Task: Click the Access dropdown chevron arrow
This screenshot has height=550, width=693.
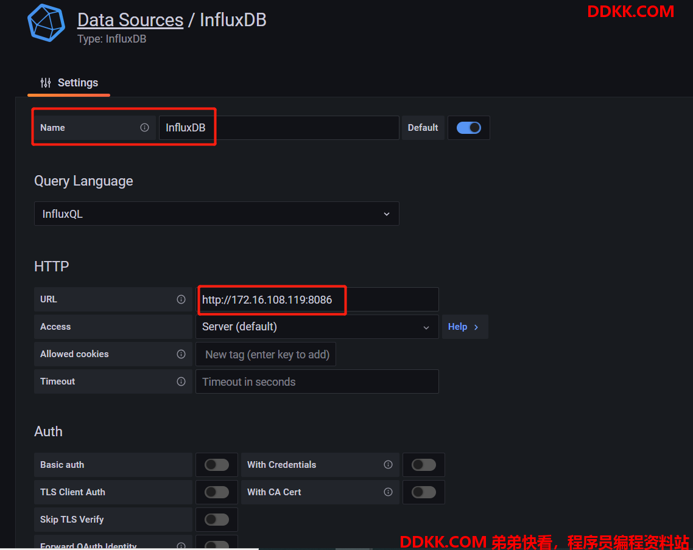Action: [x=426, y=327]
